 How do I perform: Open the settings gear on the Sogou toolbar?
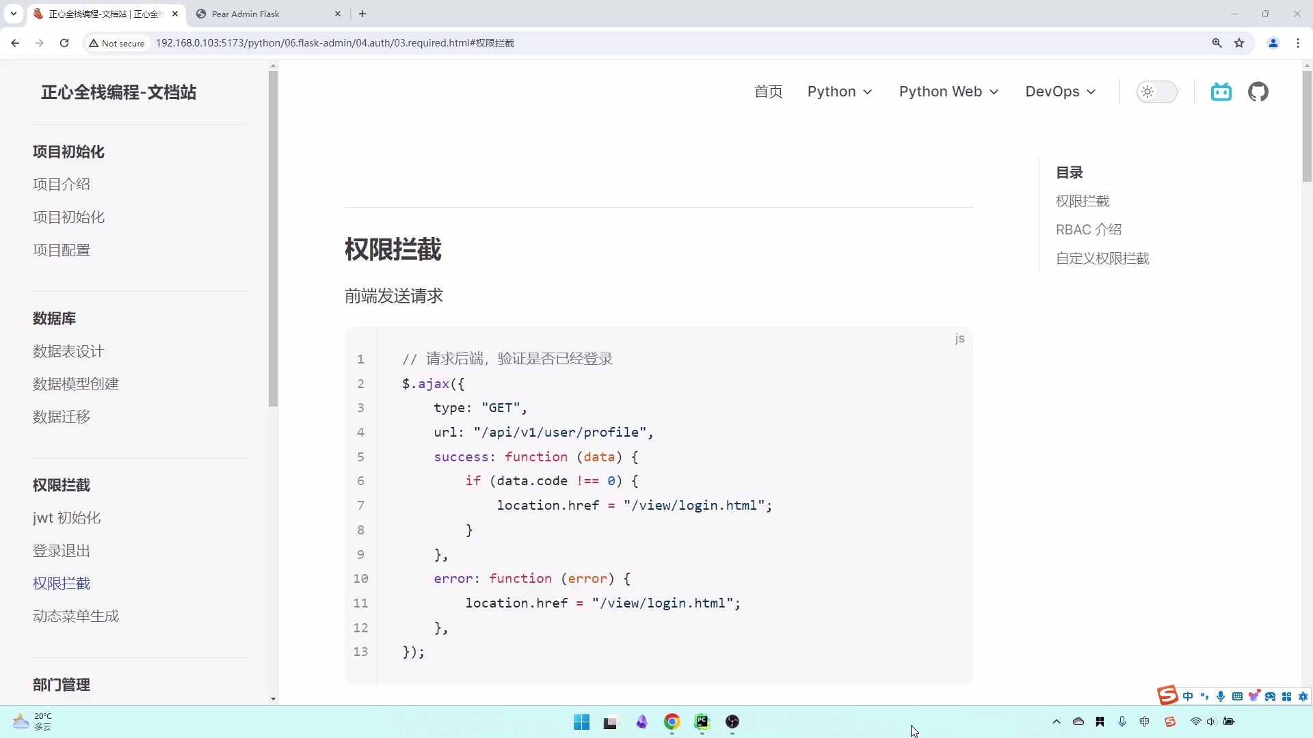(1303, 696)
